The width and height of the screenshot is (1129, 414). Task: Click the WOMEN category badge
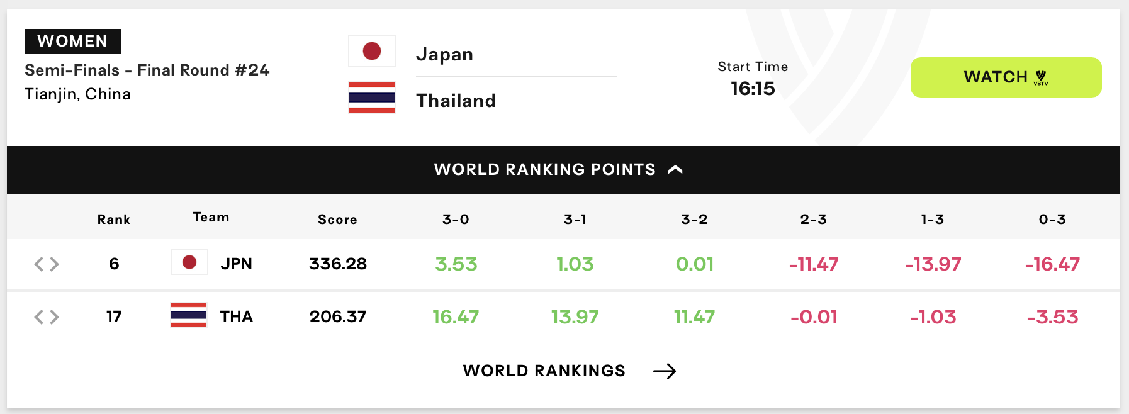pos(72,42)
